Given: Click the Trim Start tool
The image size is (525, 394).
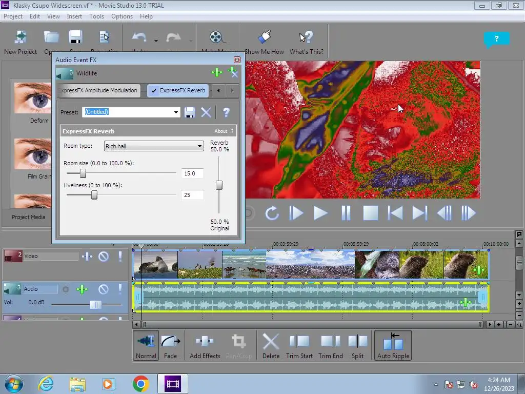Looking at the screenshot, I should [x=299, y=345].
